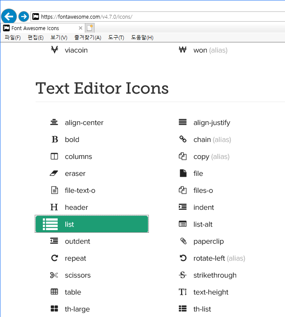Open the 도움말(H) help menu
Screen dimensions: 285x317
click(142, 38)
